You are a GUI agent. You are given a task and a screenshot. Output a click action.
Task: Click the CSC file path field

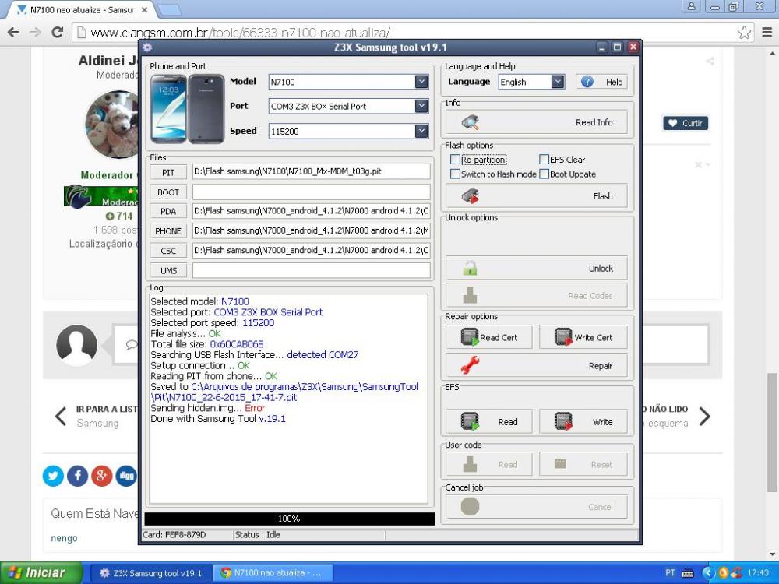pyautogui.click(x=311, y=250)
